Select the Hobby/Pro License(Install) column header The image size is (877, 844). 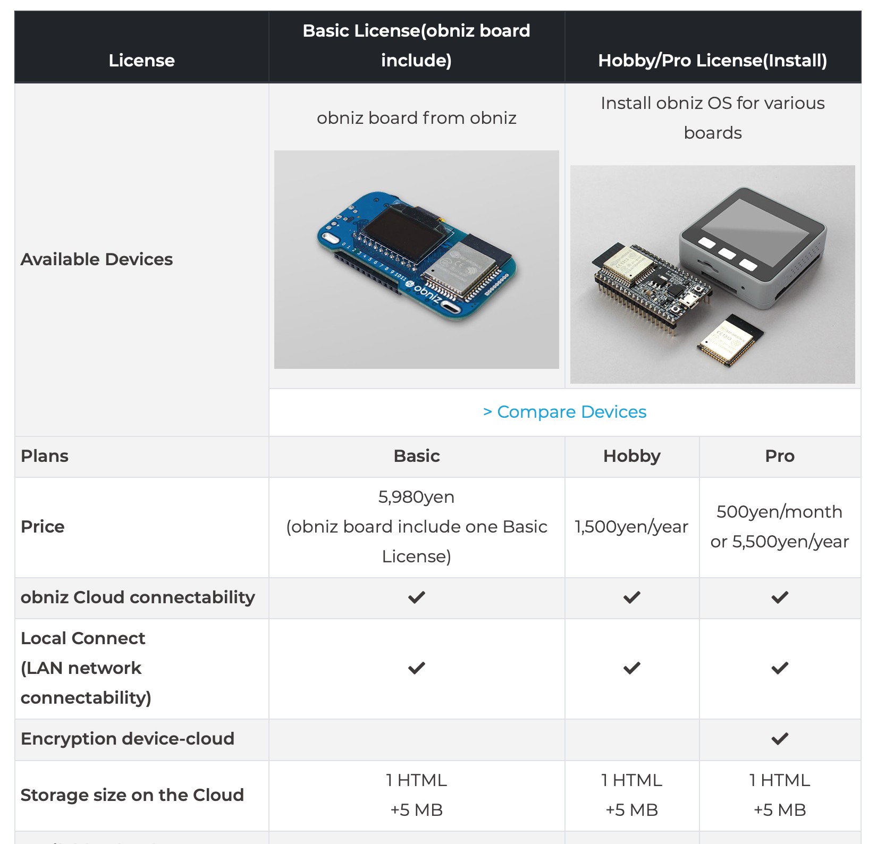(712, 61)
